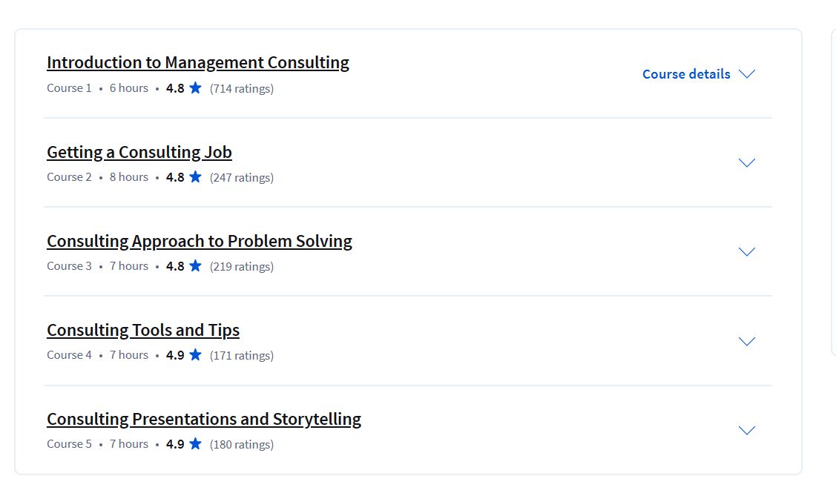
Task: Click the rating star for Course 4
Action: [195, 355]
